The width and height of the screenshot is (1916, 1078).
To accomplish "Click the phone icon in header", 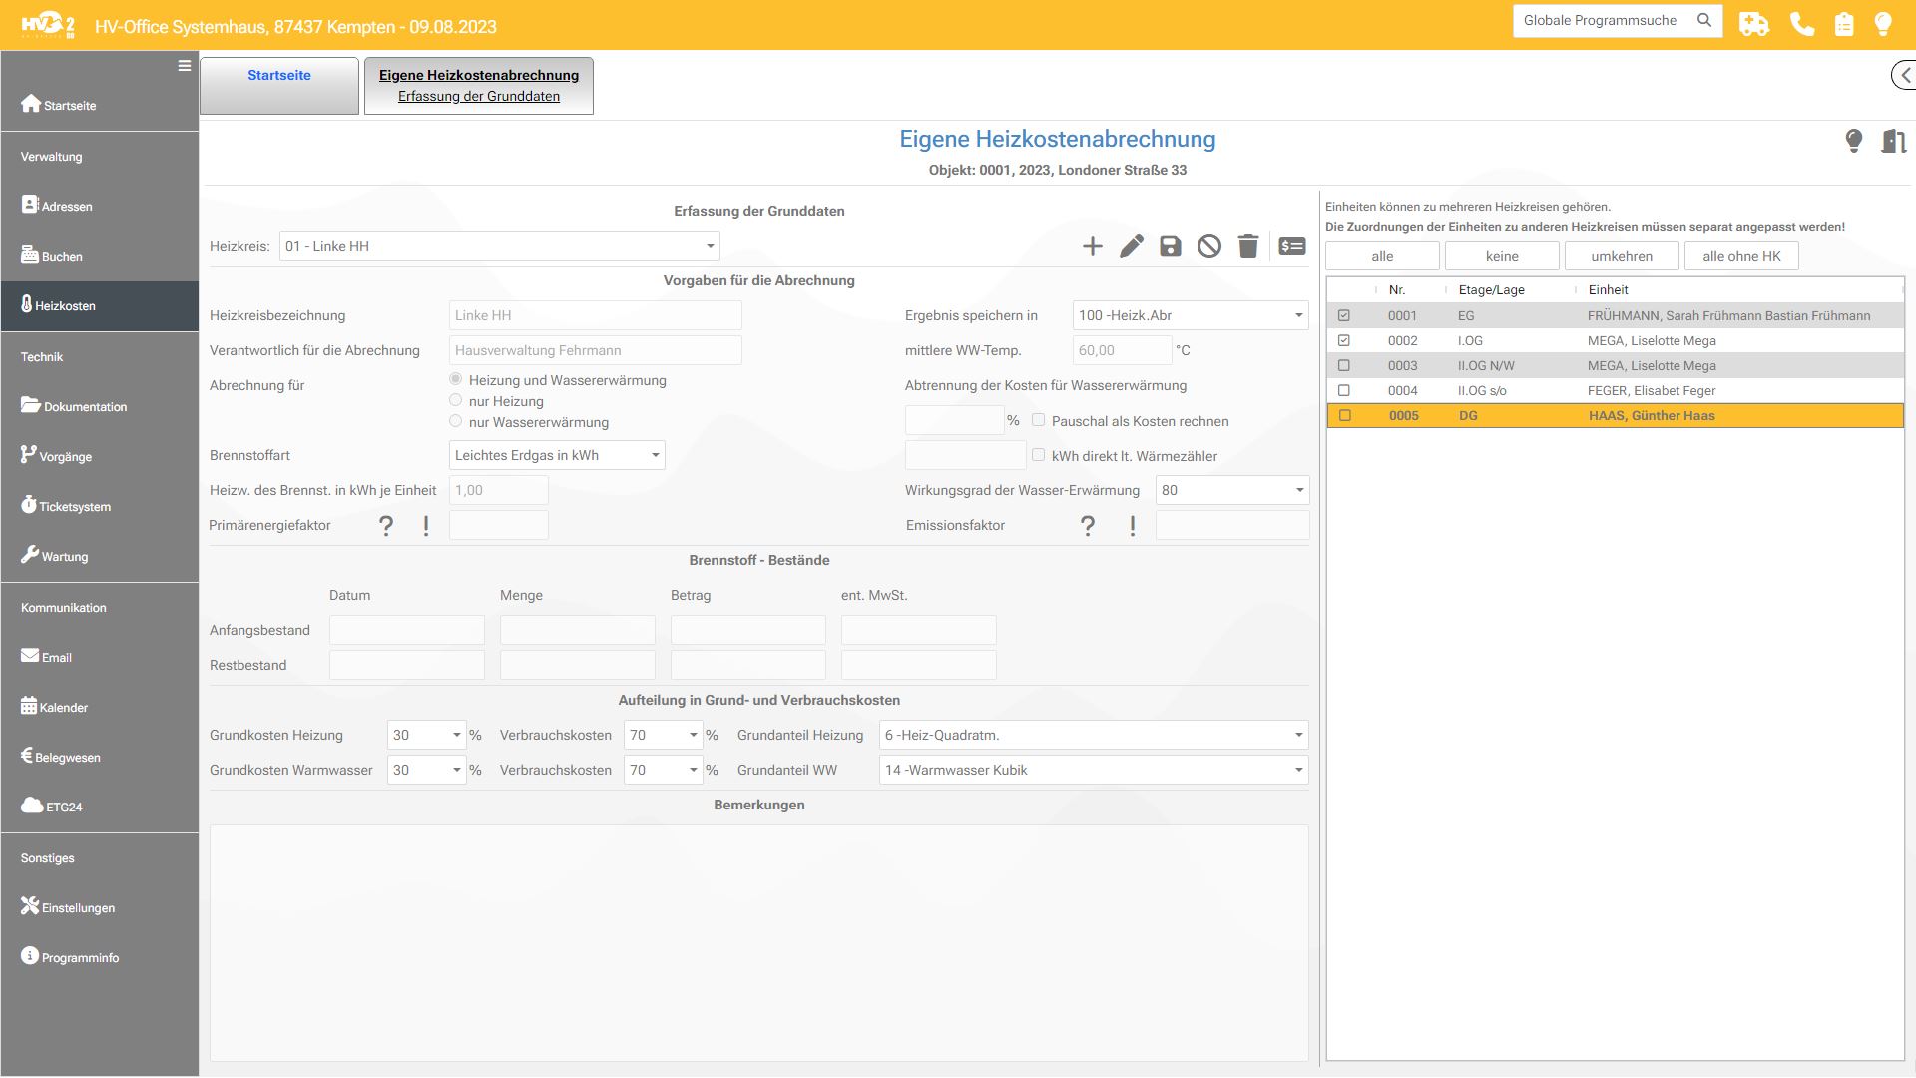I will 1802,23.
